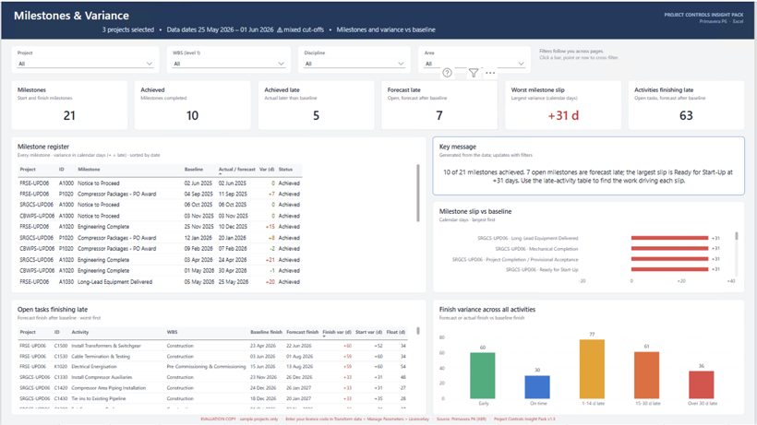Click the red Over 30 d late bar
The image size is (757, 425).
pyautogui.click(x=701, y=384)
